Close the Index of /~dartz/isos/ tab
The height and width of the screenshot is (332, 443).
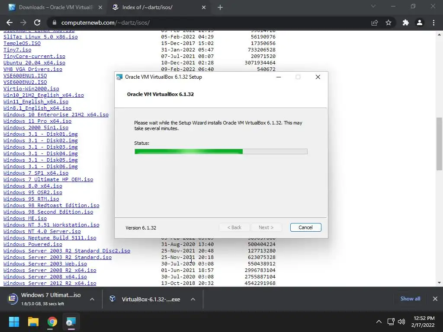(x=204, y=7)
